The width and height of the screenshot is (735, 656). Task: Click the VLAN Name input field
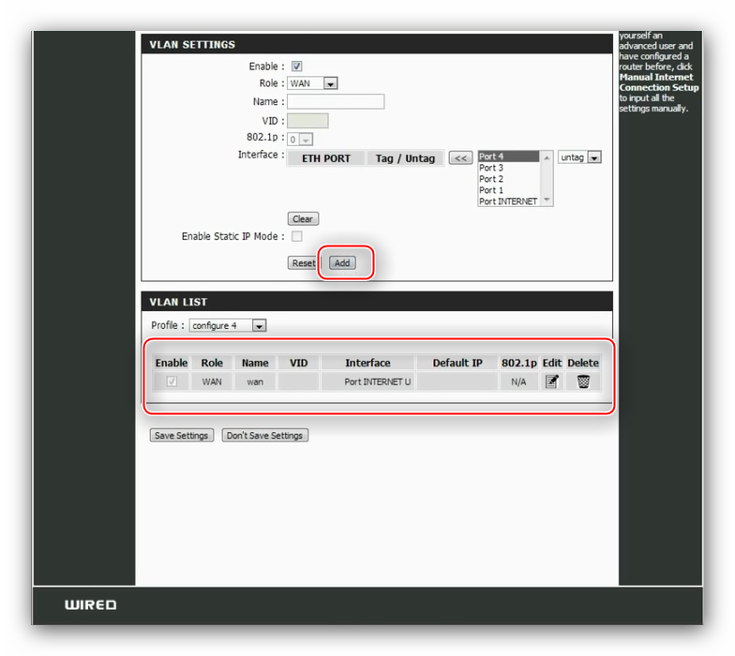(336, 101)
